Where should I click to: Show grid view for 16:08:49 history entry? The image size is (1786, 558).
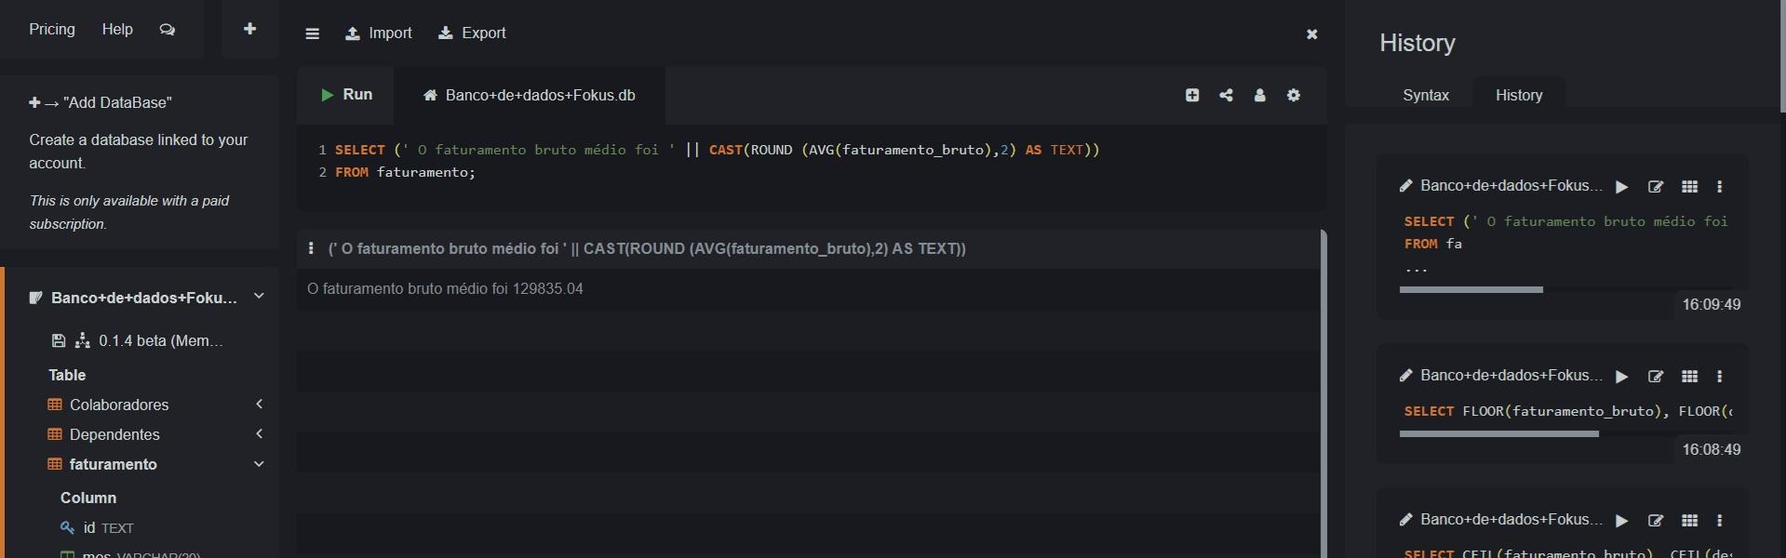tap(1690, 377)
